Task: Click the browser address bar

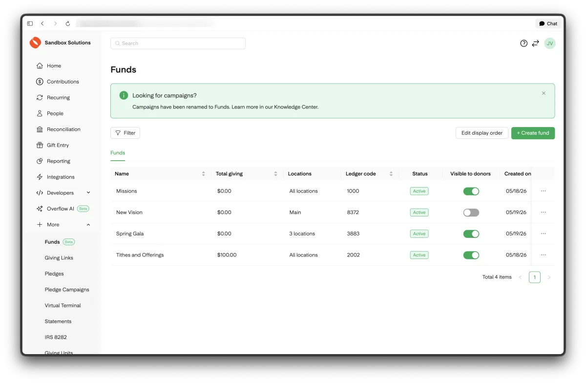Action: (146, 23)
